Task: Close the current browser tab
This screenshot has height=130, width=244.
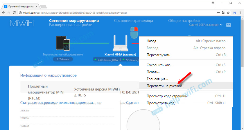Action: point(36,7)
